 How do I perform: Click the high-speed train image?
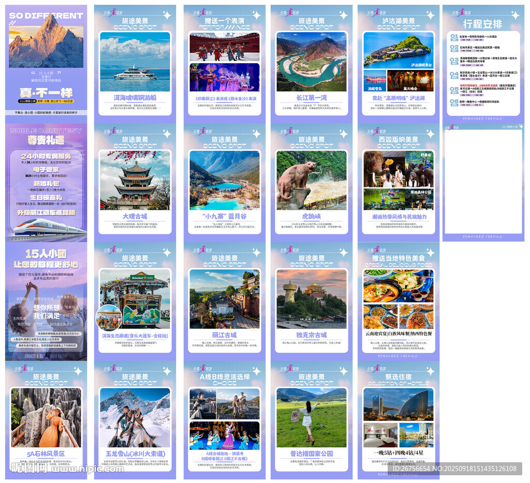(49, 227)
